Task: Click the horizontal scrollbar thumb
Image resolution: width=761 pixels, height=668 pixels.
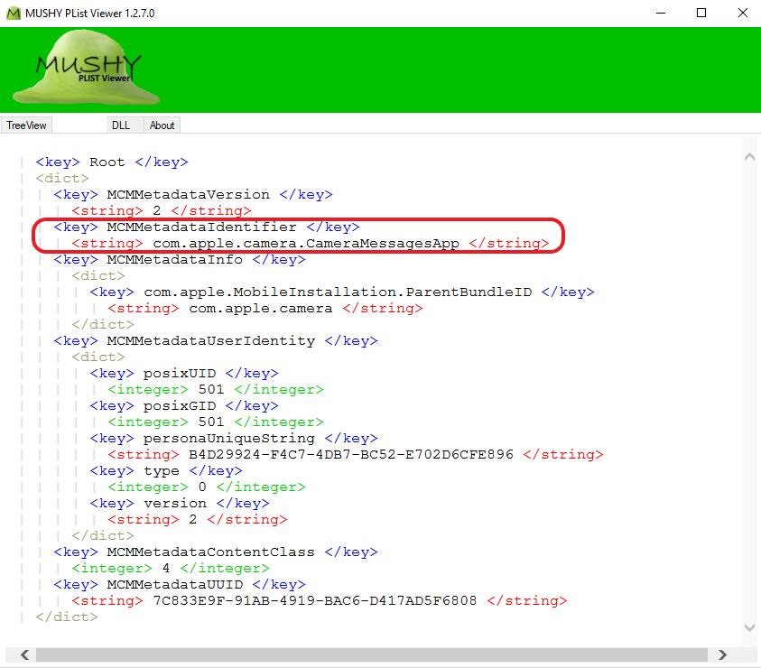Action: click(372, 654)
